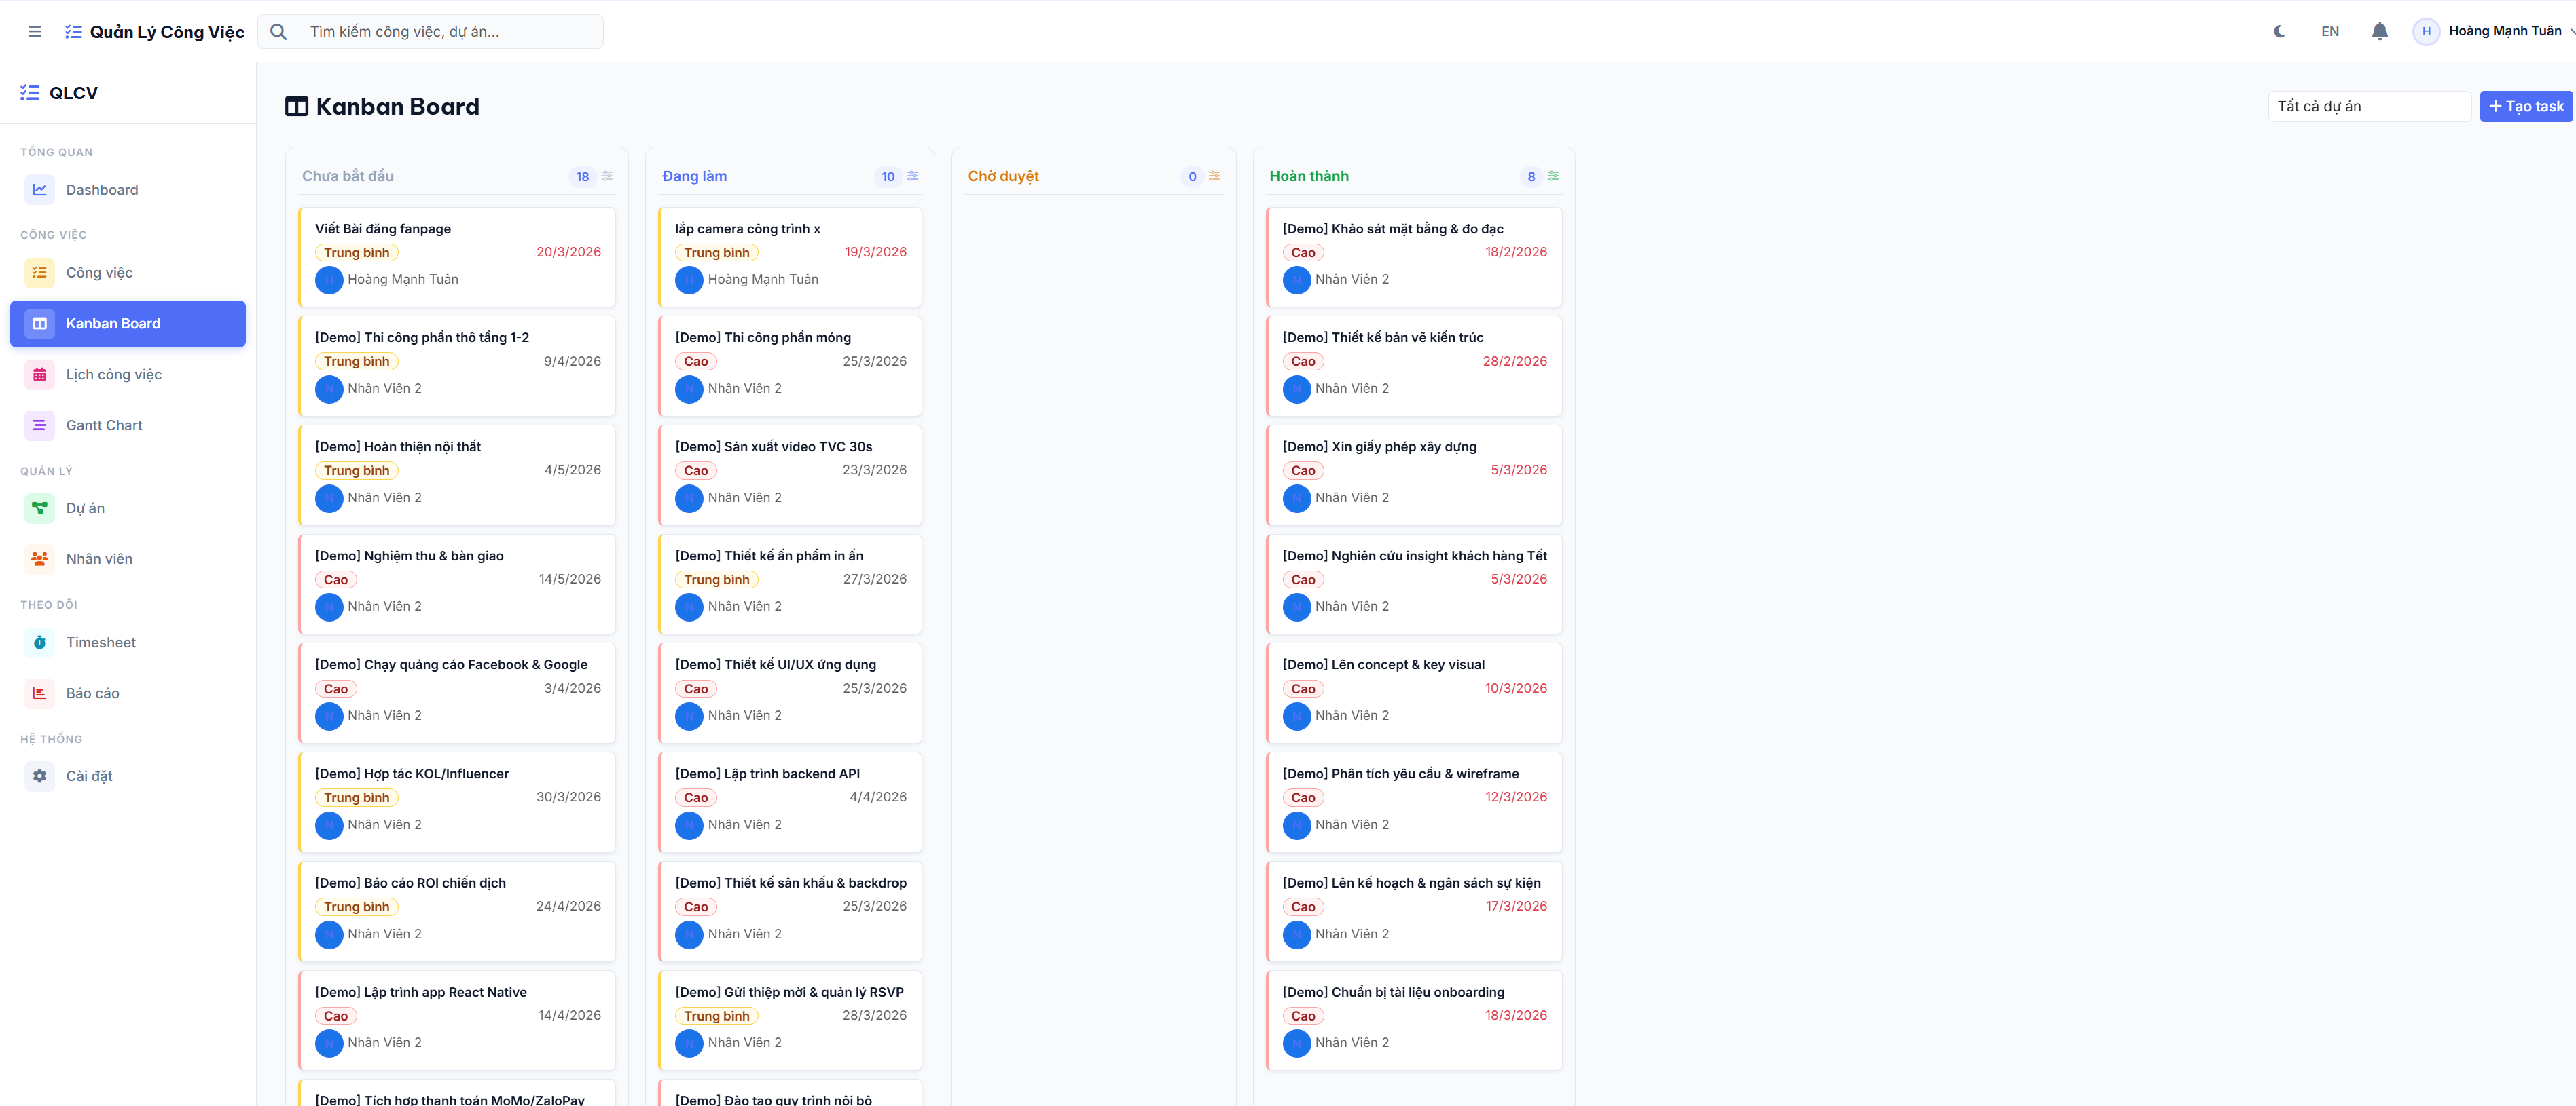Viewport: 2576px width, 1106px height.
Task: Click Hoàn thành column options icon
Action: pos(1553,176)
